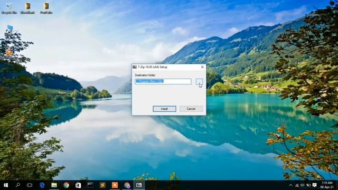Select the 7-Zip setup taskbar icon
Screen dimensions: 338x190
point(139,185)
